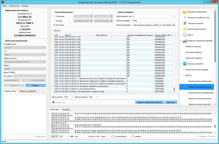The image size is (219, 144).
Task: Open the Серийный номер address type dropdown
Action: (12, 80)
